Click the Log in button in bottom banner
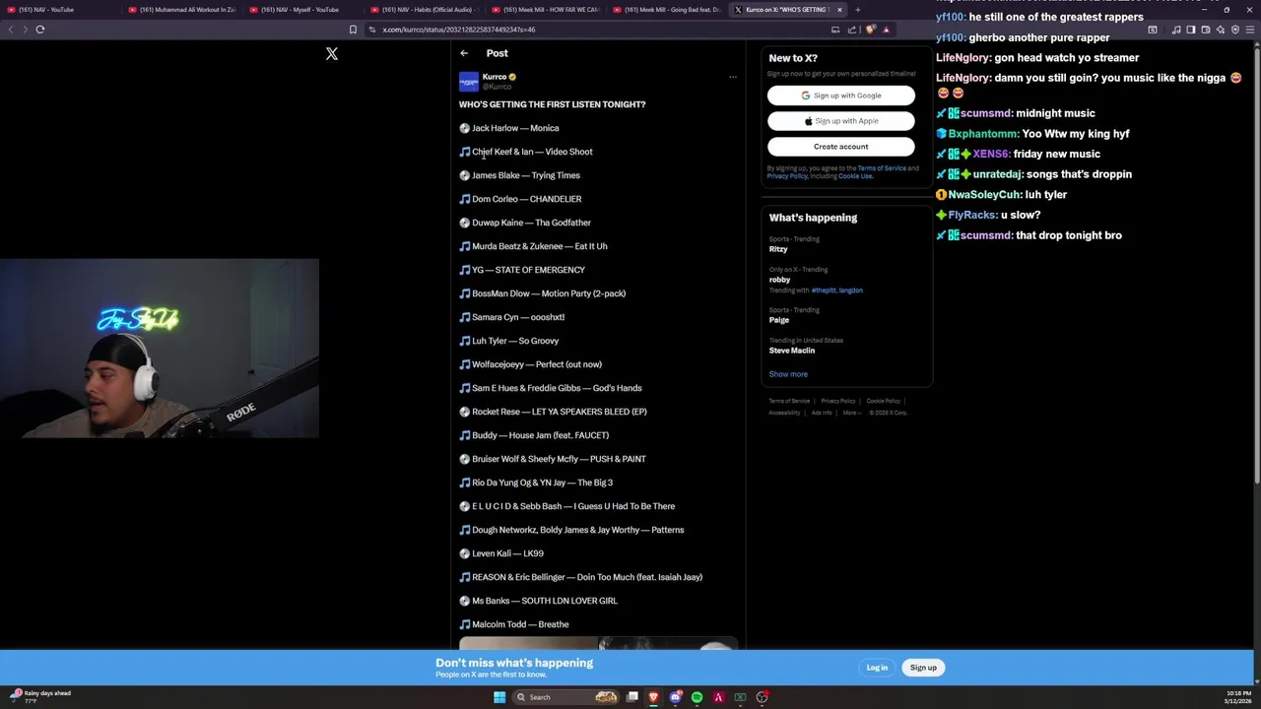Image resolution: width=1261 pixels, height=709 pixels. click(877, 668)
